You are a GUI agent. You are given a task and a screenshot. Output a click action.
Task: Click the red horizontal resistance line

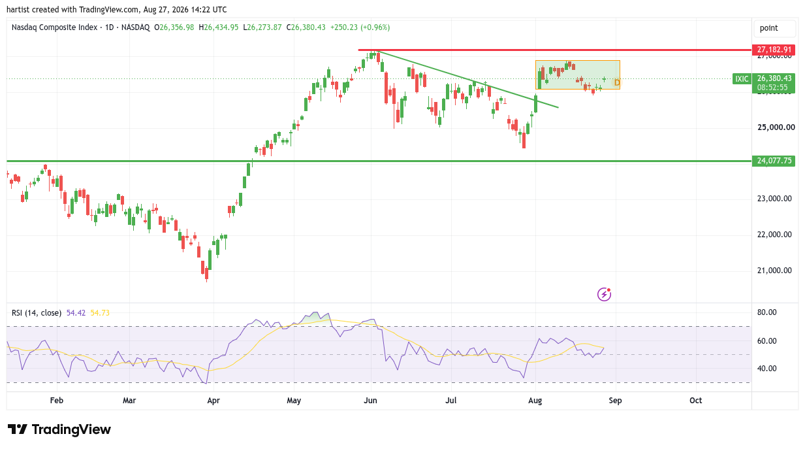[x=554, y=50]
